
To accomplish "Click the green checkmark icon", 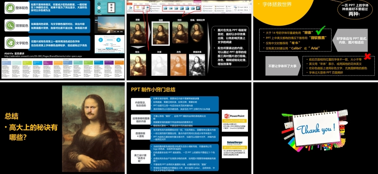I will pos(321,30).
